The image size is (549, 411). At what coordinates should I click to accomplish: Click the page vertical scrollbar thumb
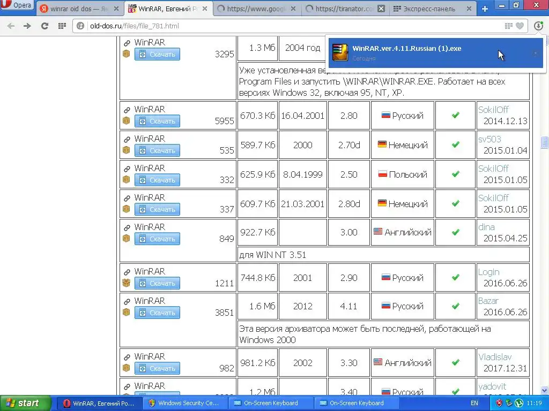(x=545, y=142)
